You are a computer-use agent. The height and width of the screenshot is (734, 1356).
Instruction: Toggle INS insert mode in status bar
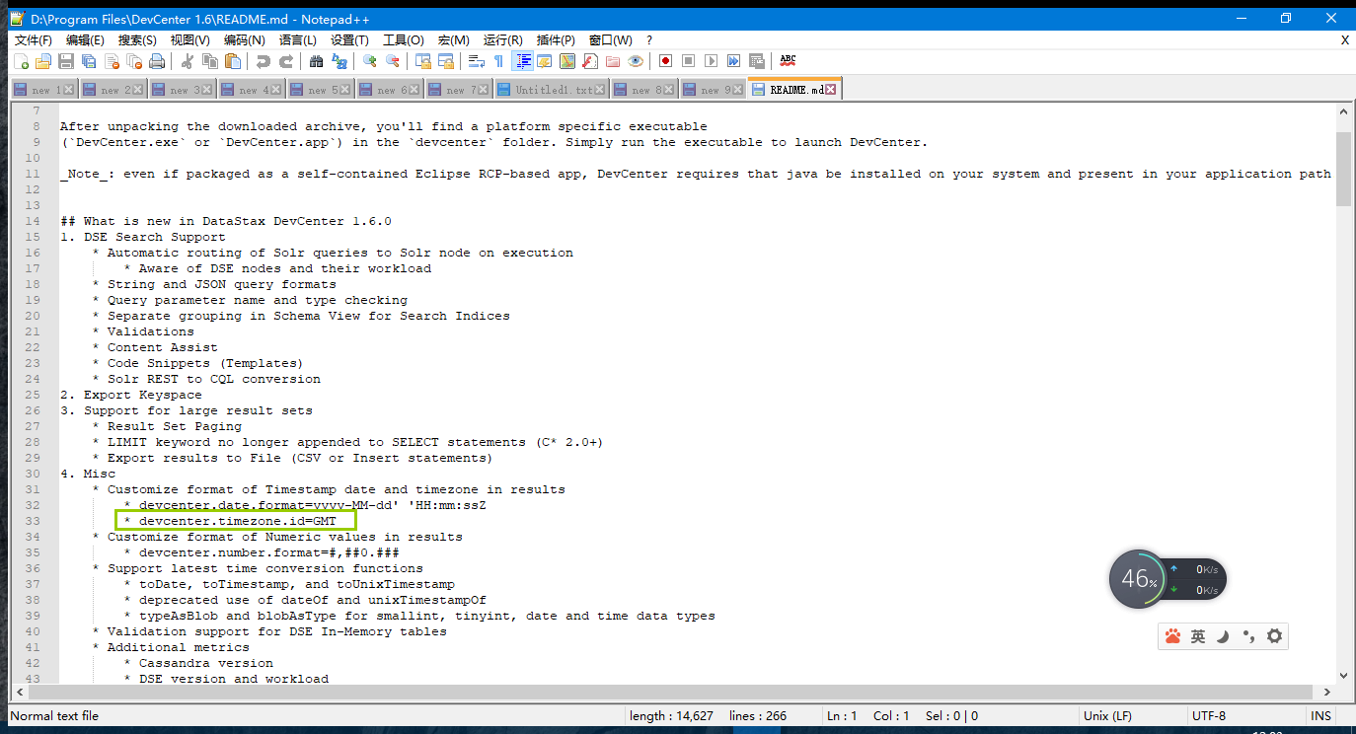point(1320,715)
